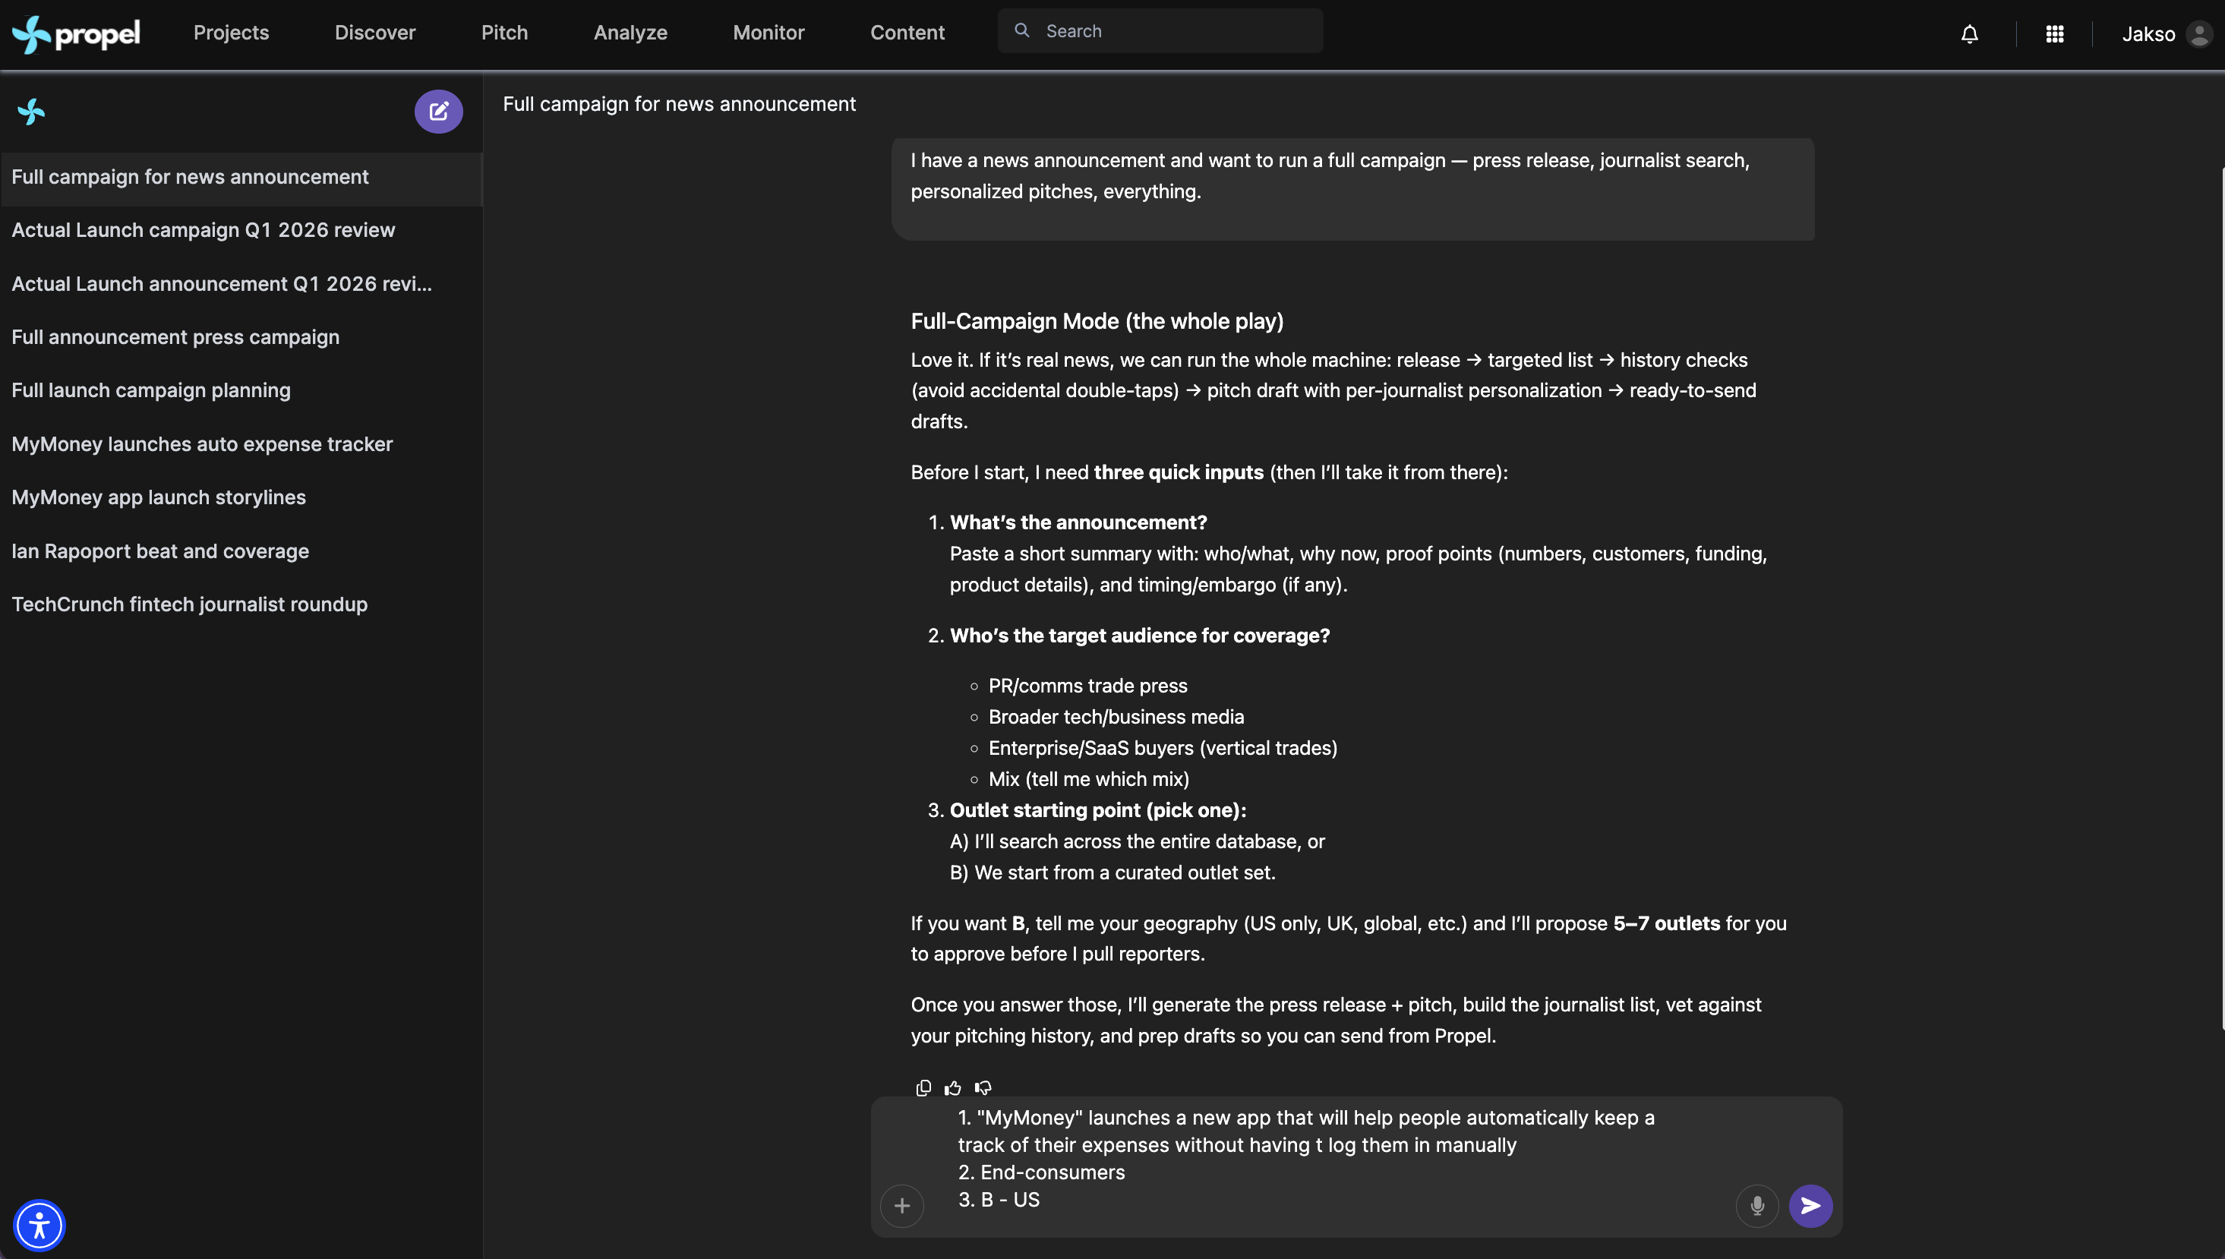Open the Monitor section
This screenshot has height=1259, width=2225.
pos(768,33)
